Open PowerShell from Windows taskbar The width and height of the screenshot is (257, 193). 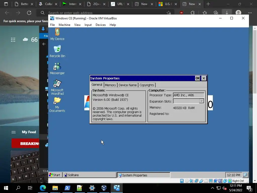[67, 188]
